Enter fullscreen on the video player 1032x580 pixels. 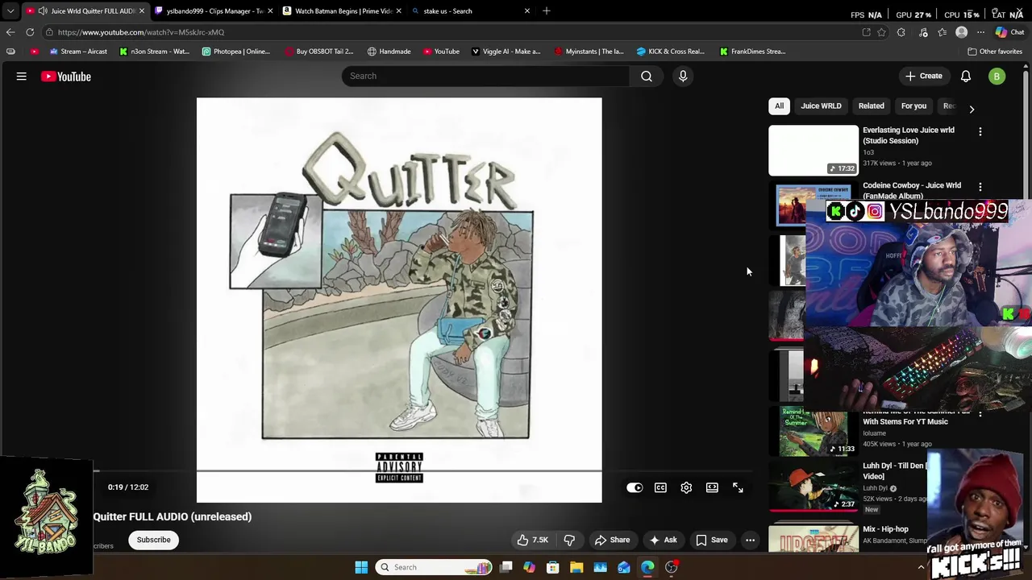[x=738, y=487]
